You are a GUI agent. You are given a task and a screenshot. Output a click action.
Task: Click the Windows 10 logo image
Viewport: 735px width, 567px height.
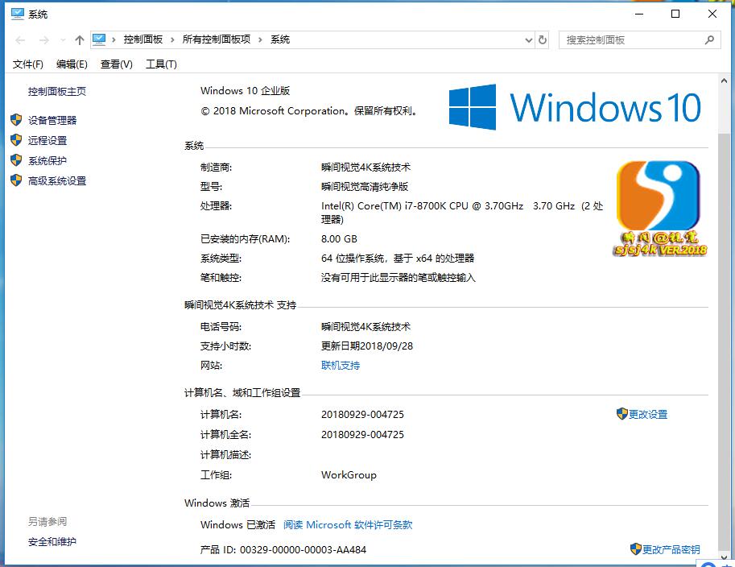pyautogui.click(x=575, y=107)
